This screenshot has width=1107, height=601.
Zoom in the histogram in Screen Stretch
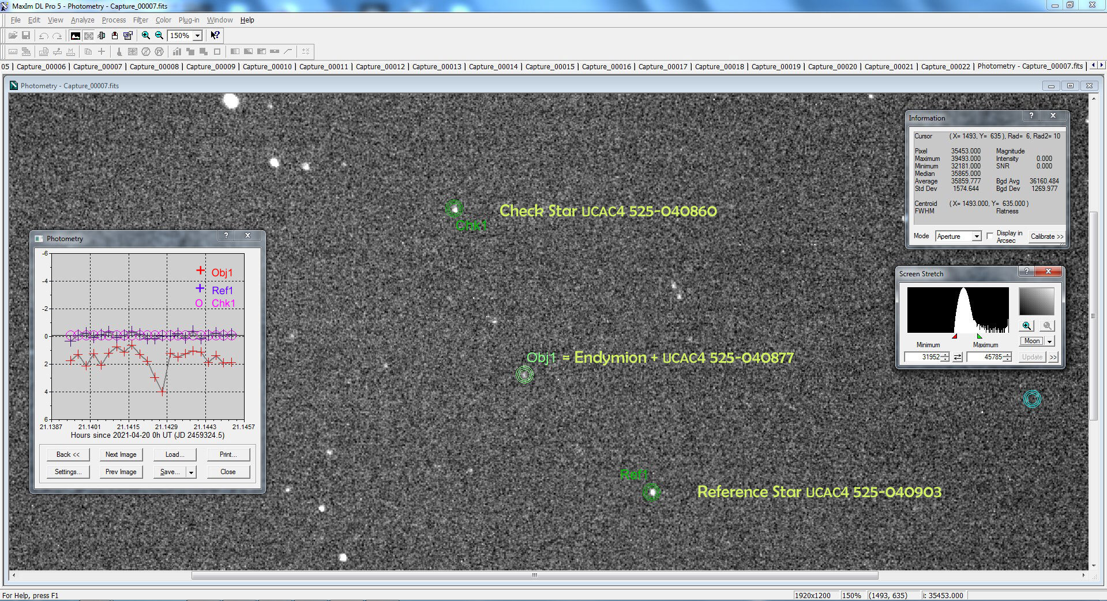[x=1026, y=326]
